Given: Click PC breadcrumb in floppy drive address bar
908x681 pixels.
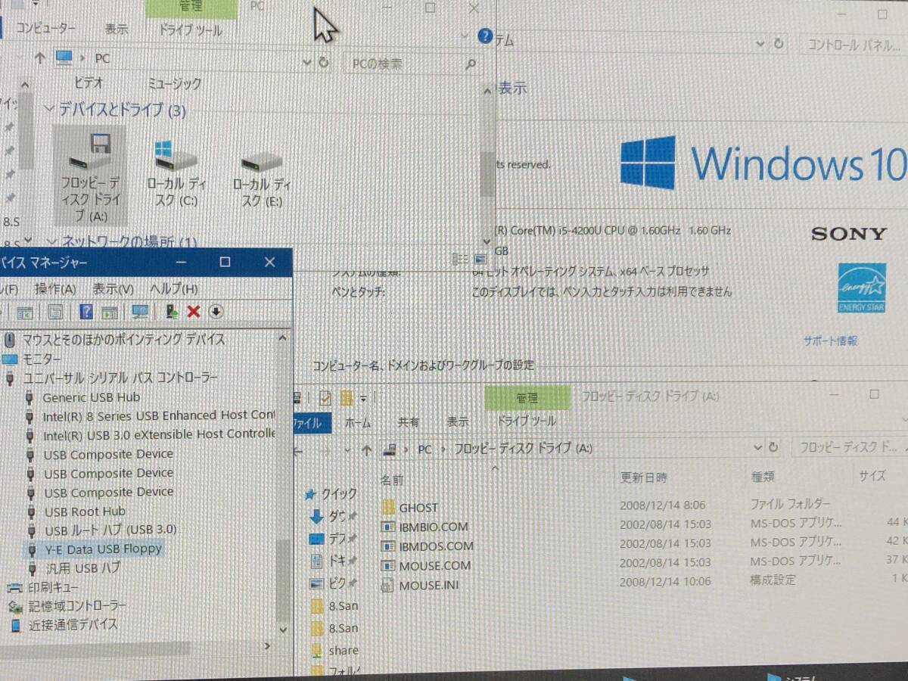Looking at the screenshot, I should pos(424,449).
